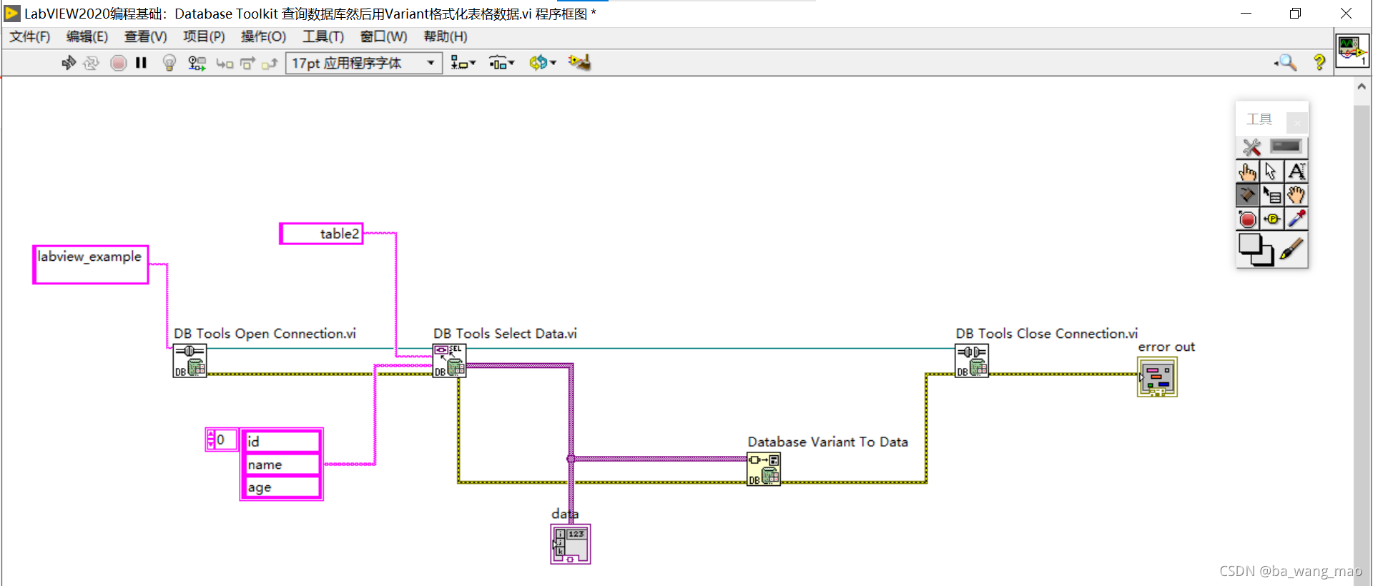Click the age array element
Image resolution: width=1373 pixels, height=586 pixels.
click(282, 487)
